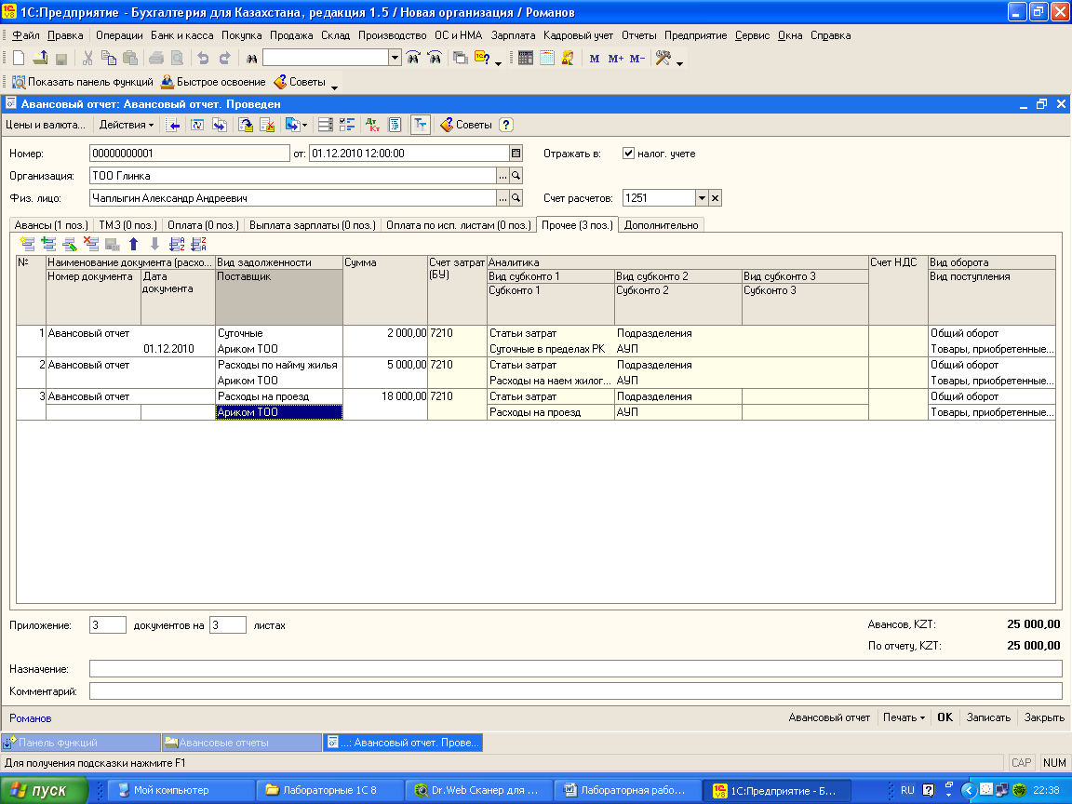The width and height of the screenshot is (1072, 804).
Task: Click inside the Комментарий field
Action: 576,691
